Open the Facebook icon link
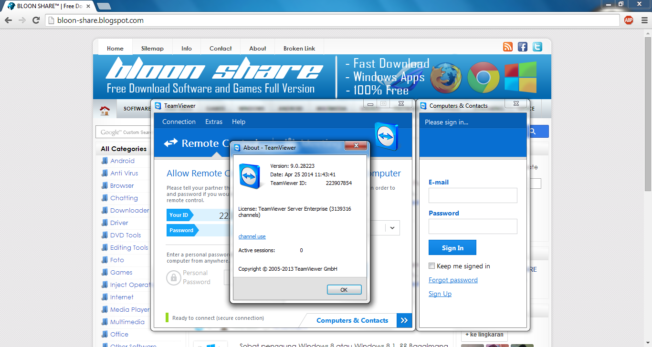 pos(523,47)
